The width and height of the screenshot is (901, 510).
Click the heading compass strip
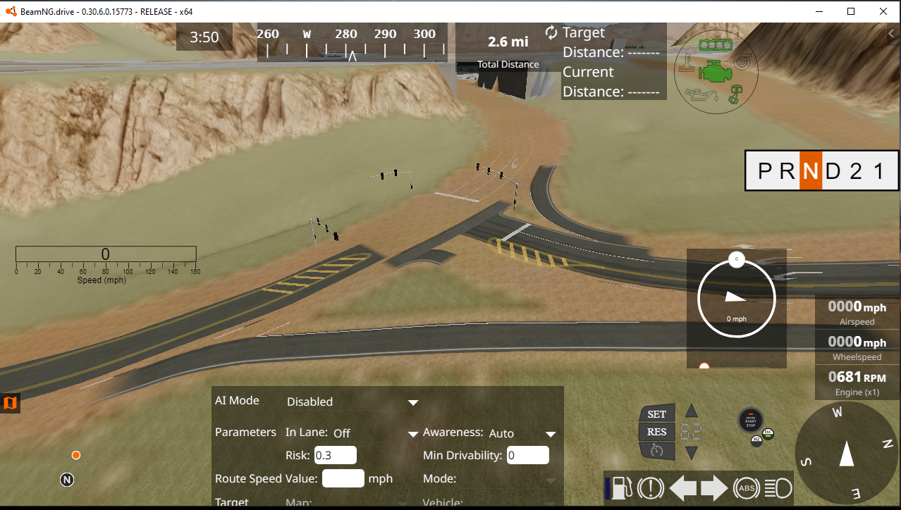353,42
